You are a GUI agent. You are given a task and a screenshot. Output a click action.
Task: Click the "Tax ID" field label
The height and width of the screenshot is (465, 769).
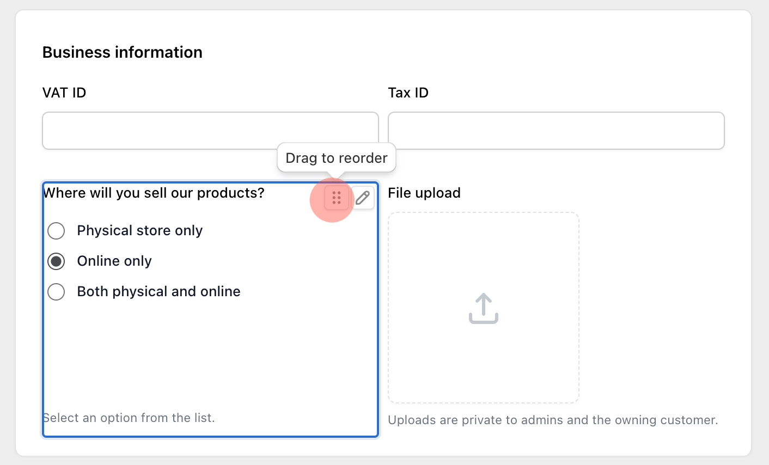click(408, 93)
